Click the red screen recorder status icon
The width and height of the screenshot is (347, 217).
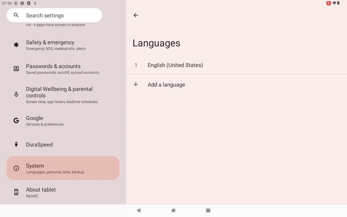(329, 3)
